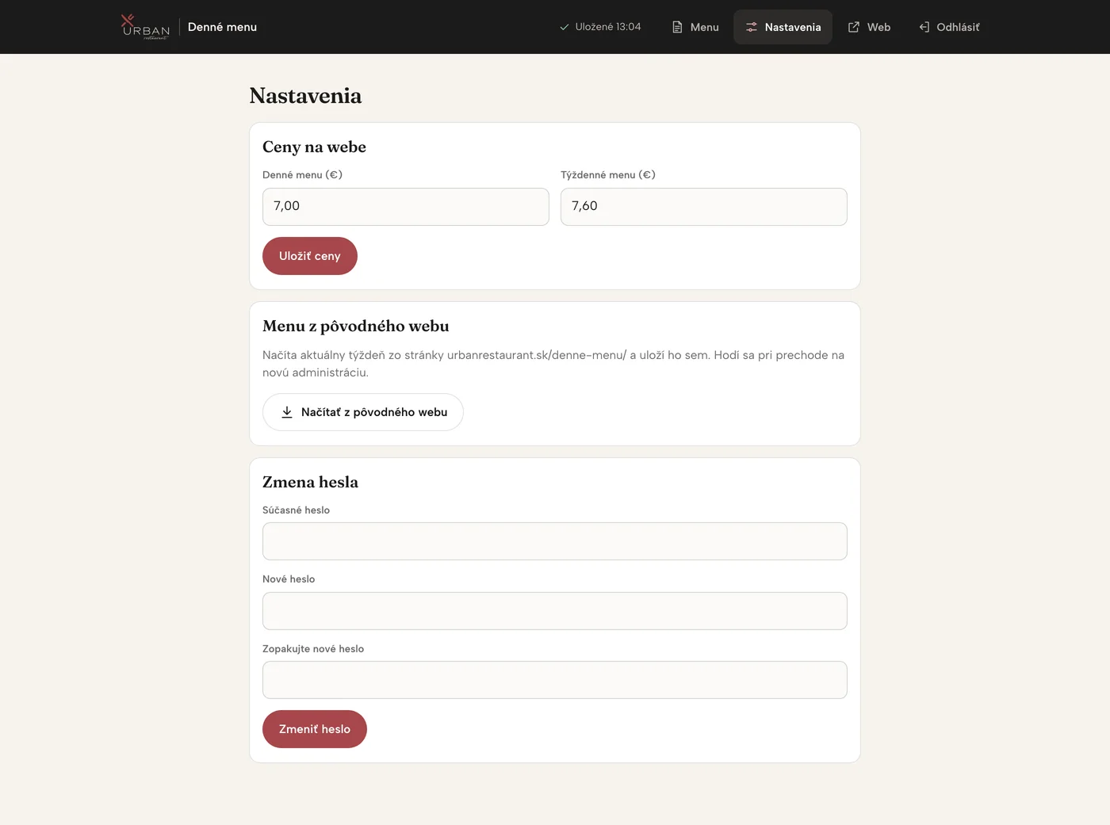Viewport: 1110px width, 825px height.
Task: Click the document icon next to Menu
Action: 677,27
